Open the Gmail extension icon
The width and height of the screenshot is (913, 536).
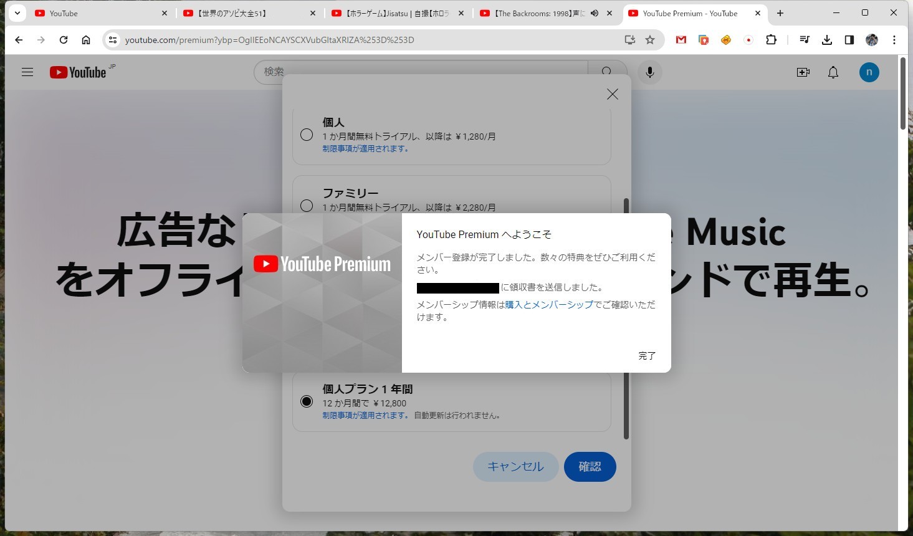[681, 40]
